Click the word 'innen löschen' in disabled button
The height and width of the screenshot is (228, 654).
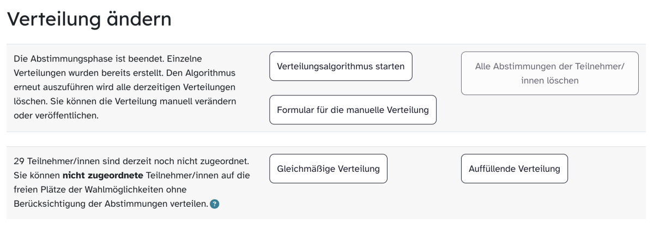[550, 80]
